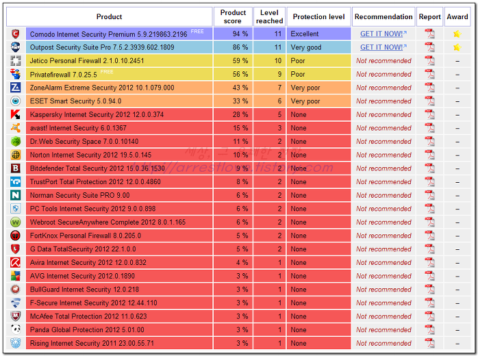This screenshot has height=356, width=478.
Task: Click the Protection level column header
Action: (x=319, y=16)
